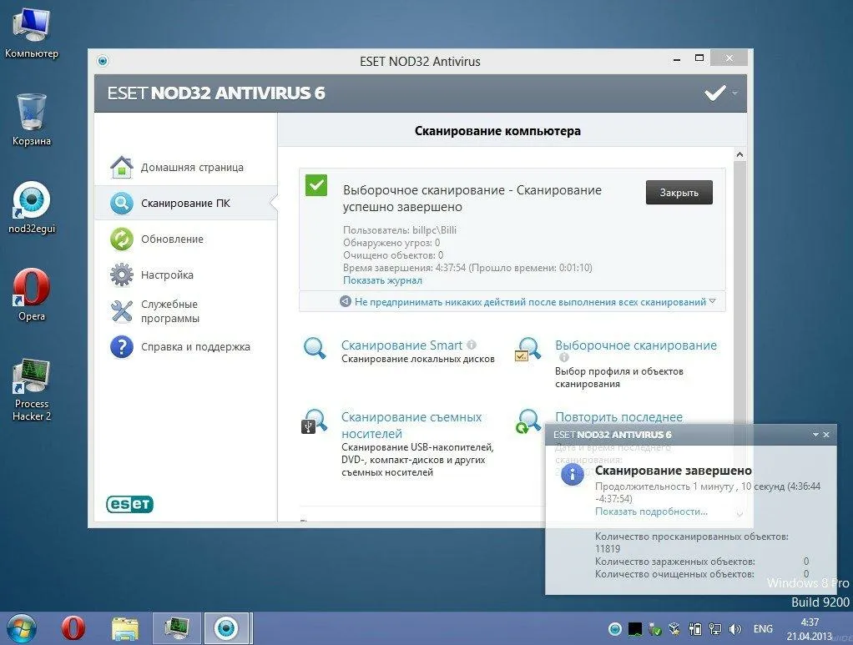Start Сканирование Smart scan
Image resolution: width=853 pixels, height=645 pixels.
pyautogui.click(x=401, y=345)
